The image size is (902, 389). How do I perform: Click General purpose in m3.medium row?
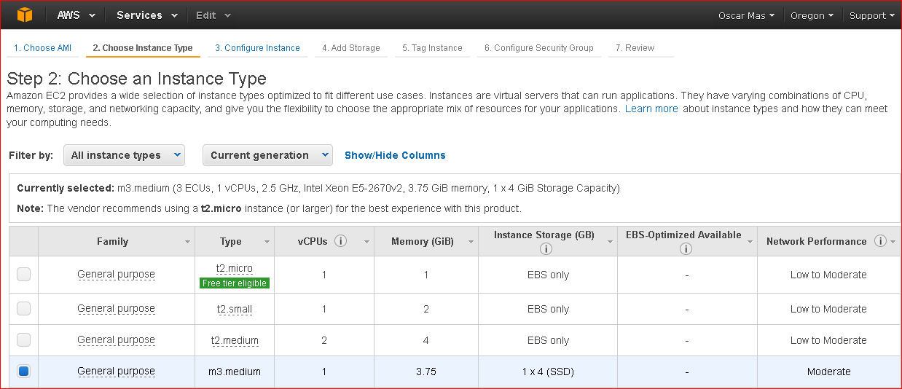click(x=116, y=372)
